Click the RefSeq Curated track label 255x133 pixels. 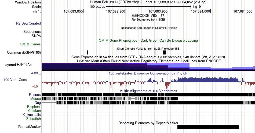(28, 23)
